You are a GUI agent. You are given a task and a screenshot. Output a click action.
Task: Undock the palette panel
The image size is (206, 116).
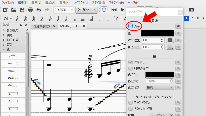point(21,25)
